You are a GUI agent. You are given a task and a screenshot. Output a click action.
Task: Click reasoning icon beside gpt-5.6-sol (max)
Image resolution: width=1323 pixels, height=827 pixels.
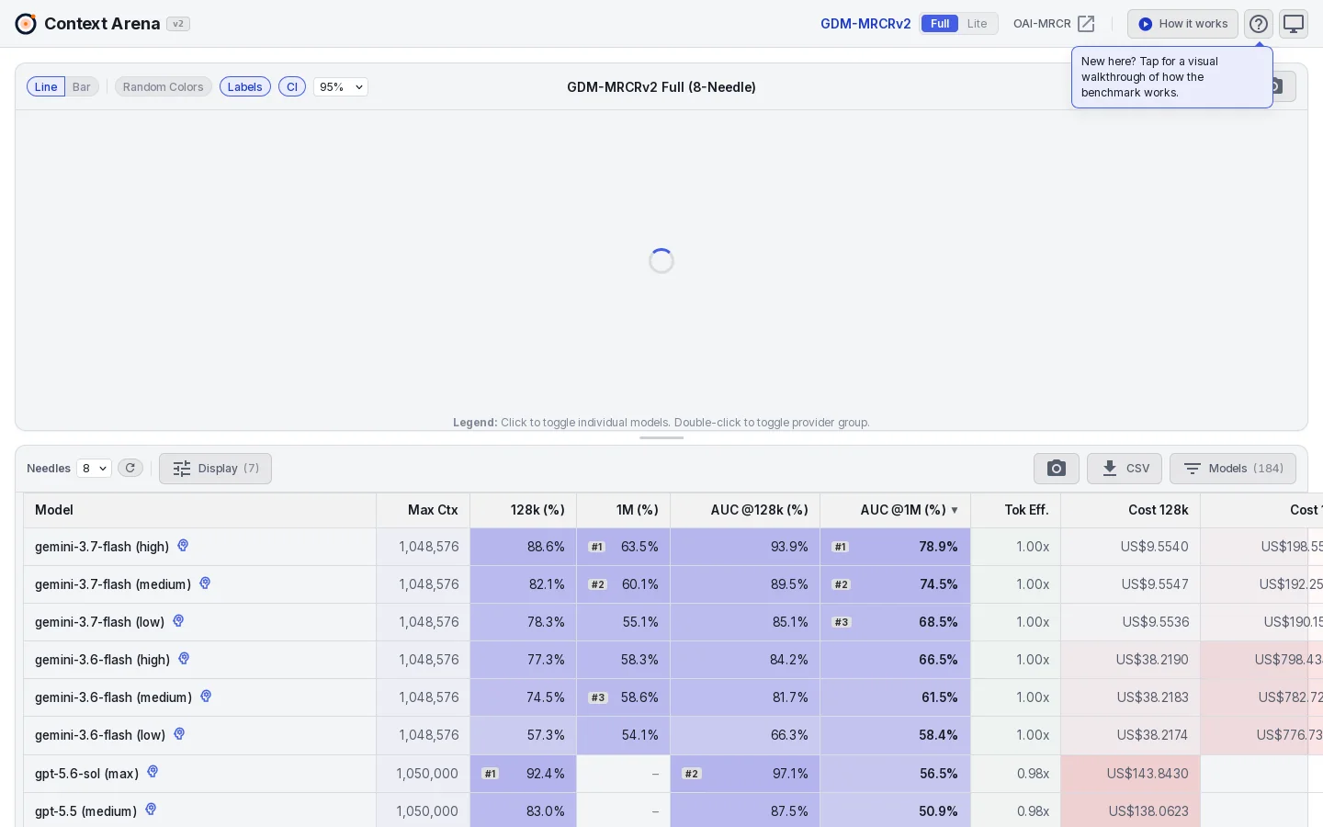153,772
